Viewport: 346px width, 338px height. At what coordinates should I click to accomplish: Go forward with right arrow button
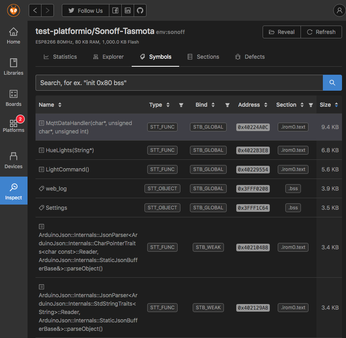point(47,10)
